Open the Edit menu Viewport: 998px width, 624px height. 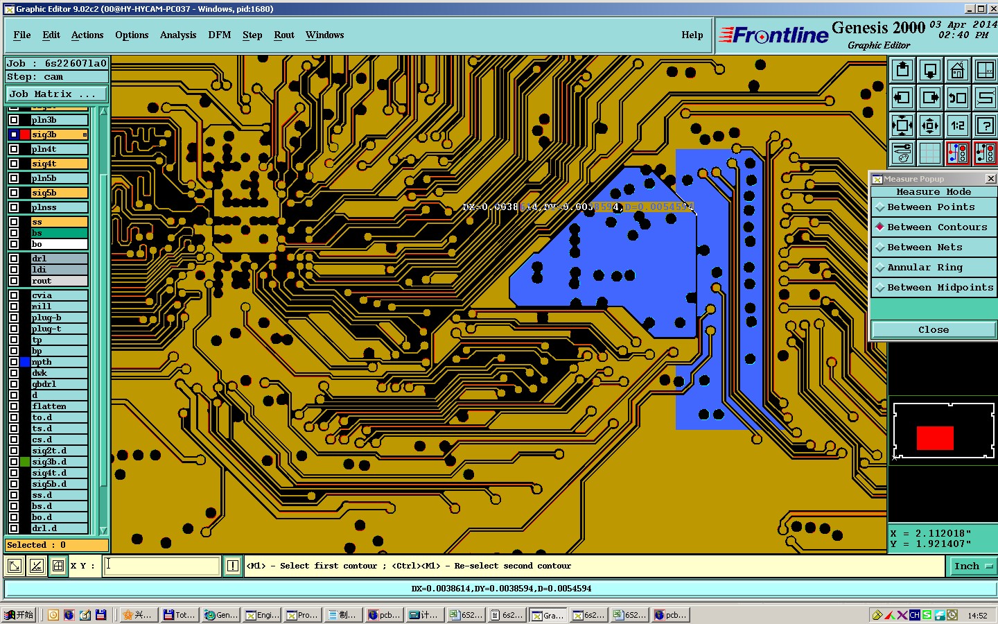51,35
